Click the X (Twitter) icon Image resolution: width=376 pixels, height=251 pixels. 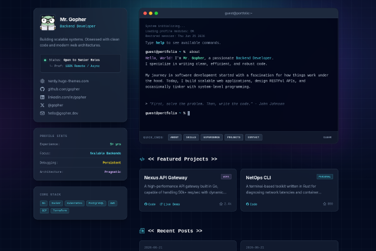point(42,105)
